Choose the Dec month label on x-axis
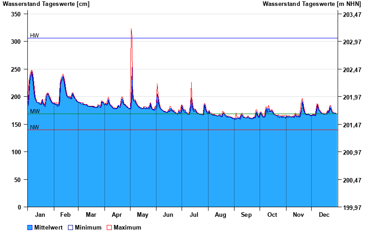This screenshot has width=365, height=251. point(324,215)
